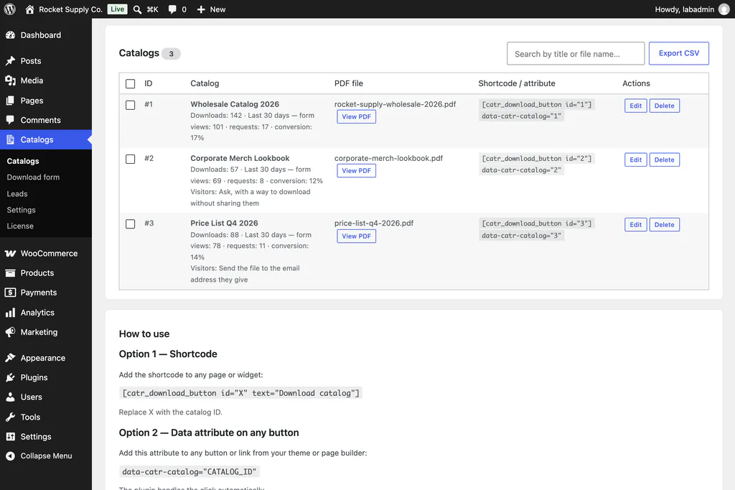Click the WooCommerce logo icon
735x490 pixels.
10,254
